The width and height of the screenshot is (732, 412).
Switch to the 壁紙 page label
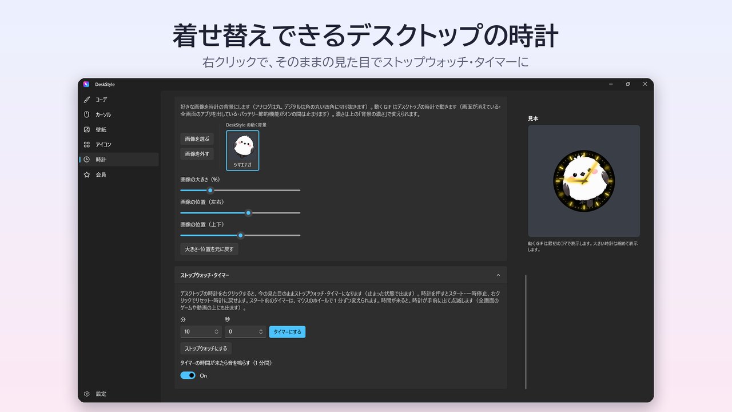click(101, 129)
